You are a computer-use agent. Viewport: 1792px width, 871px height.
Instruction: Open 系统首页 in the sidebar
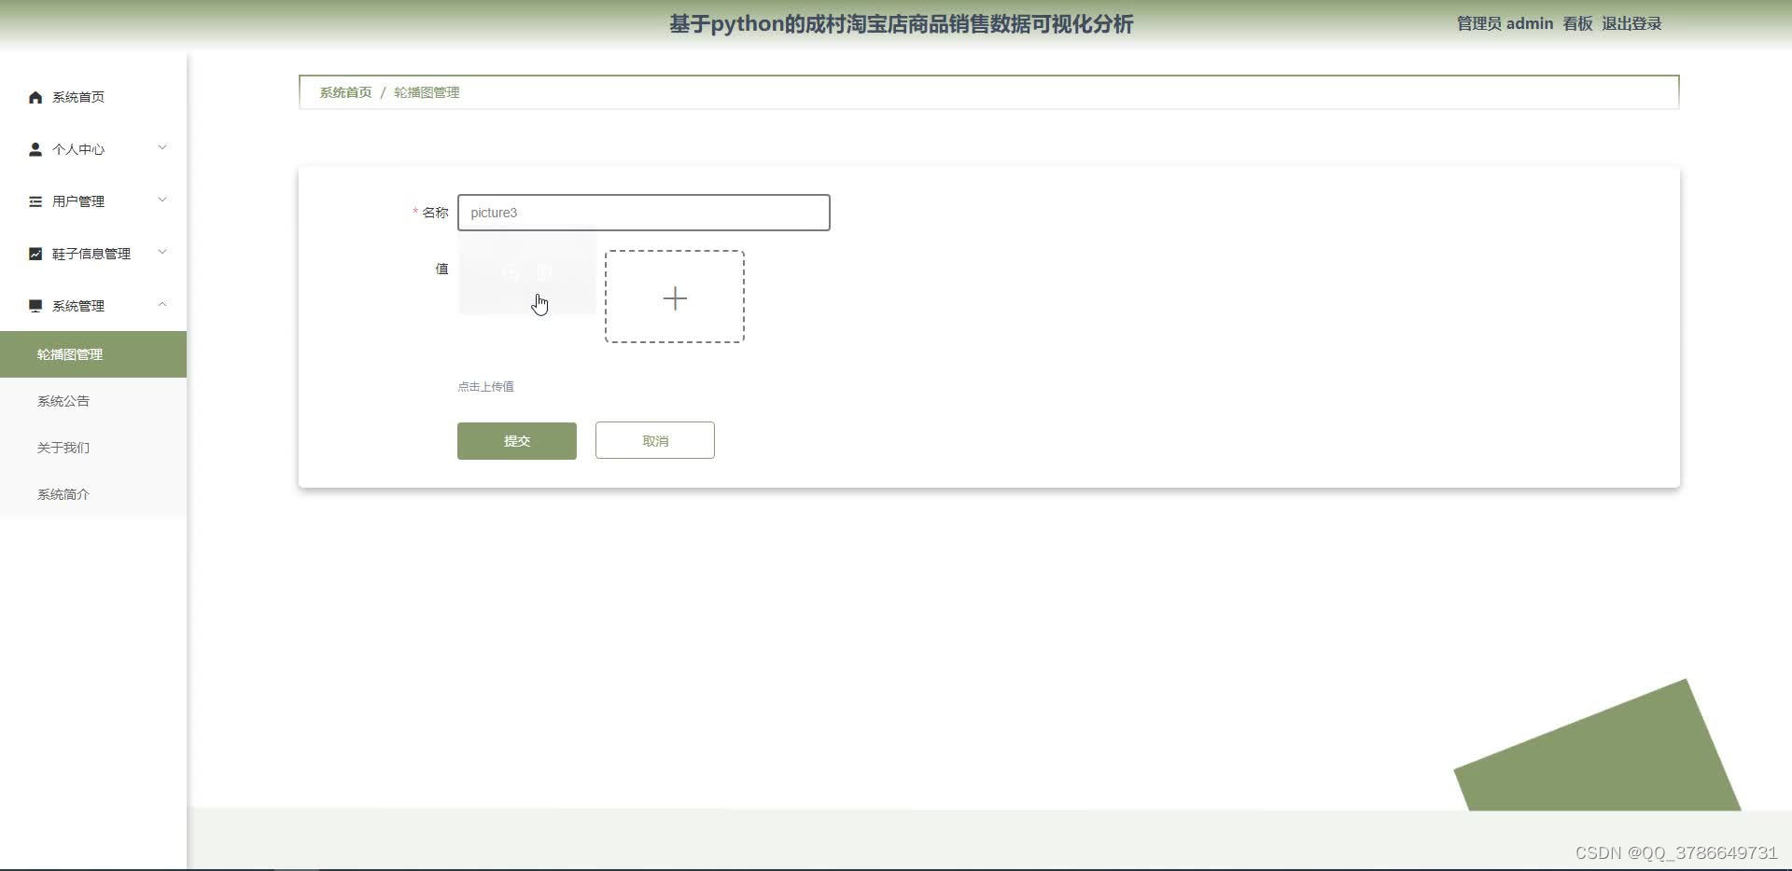click(93, 97)
